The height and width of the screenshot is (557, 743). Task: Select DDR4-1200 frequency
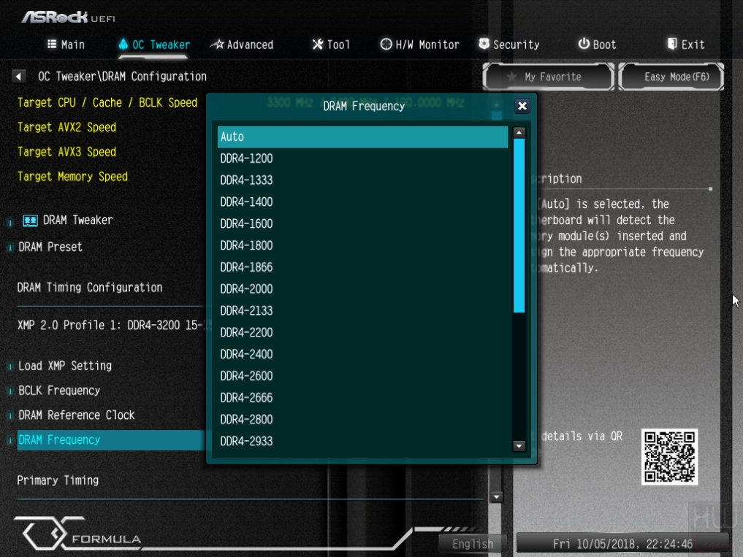(362, 158)
